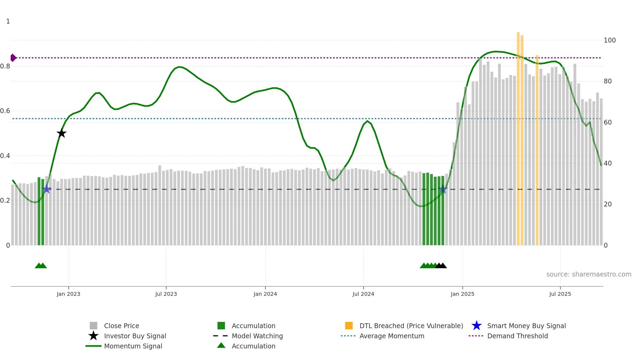Toggle the Close Price legend label
Screen dimensions: 641x361
tap(122, 326)
